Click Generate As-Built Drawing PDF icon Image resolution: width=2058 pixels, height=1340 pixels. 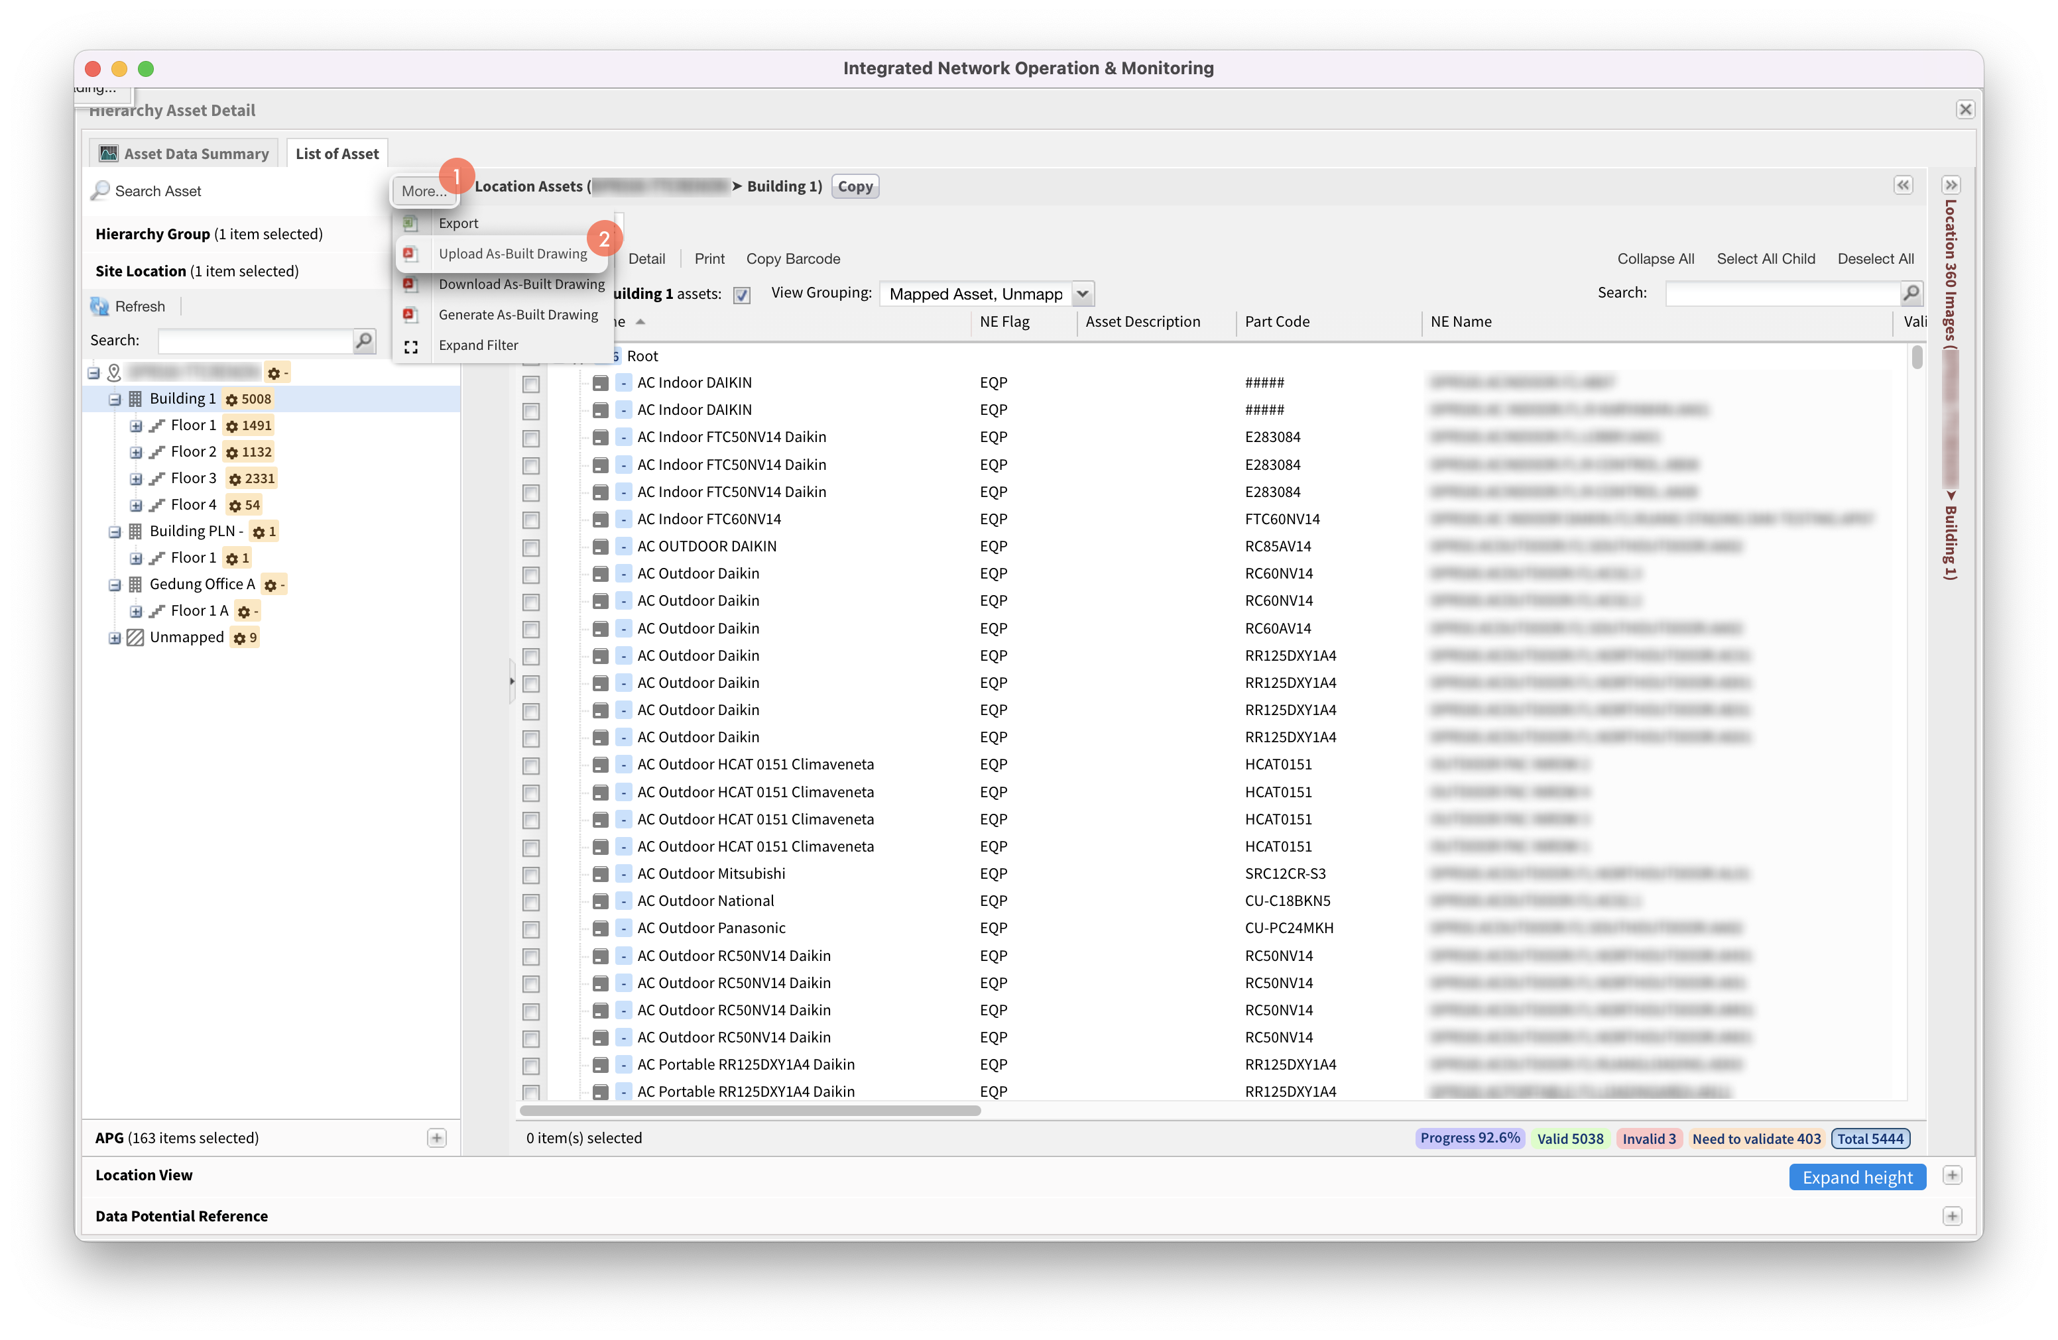coord(410,315)
